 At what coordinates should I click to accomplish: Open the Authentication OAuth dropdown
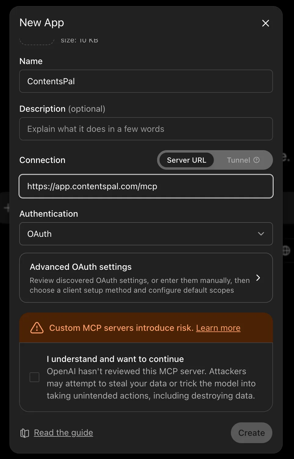(x=146, y=234)
